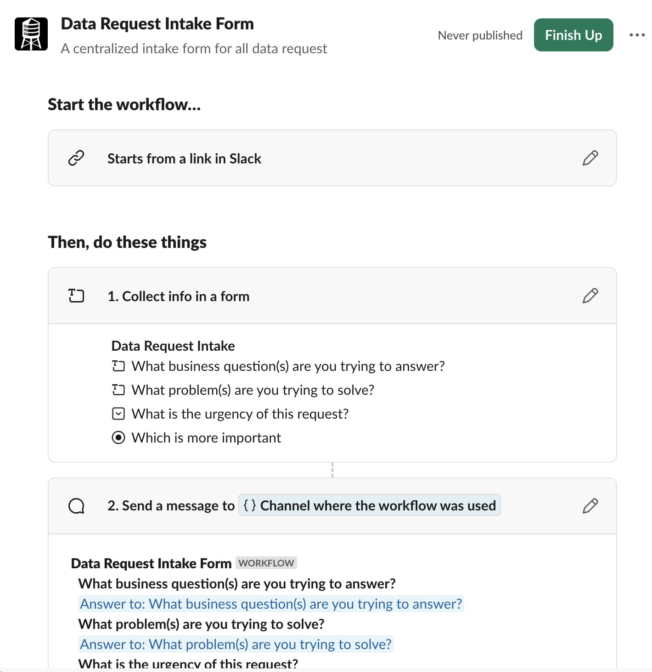Click the message bubble icon in step 2
Viewport: 652px width, 672px height.
tap(76, 505)
